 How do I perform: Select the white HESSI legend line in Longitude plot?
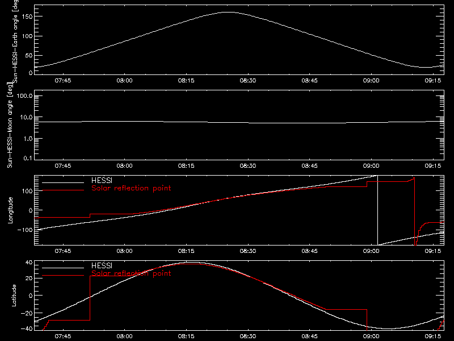pos(63,182)
